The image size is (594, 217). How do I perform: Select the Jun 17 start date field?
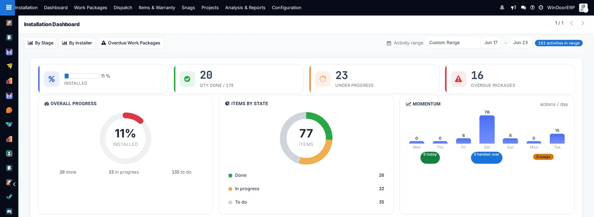(491, 43)
